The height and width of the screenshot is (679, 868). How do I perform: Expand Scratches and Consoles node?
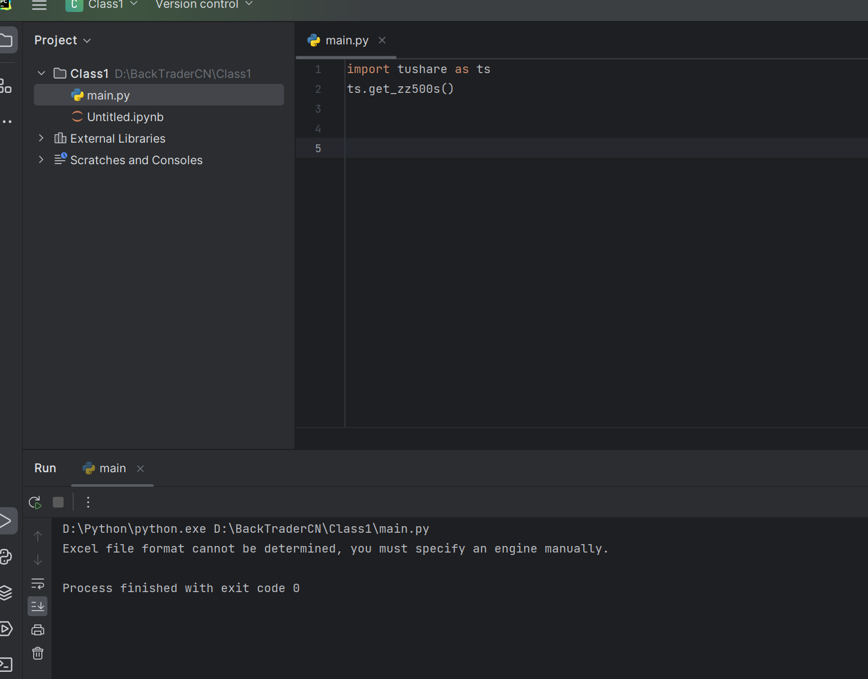coord(41,159)
